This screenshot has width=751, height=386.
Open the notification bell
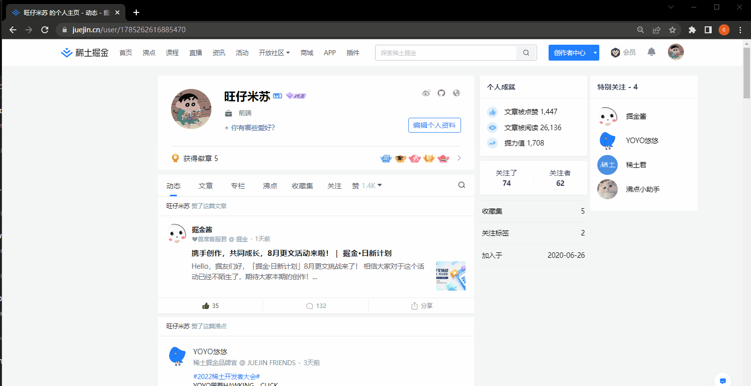click(652, 52)
